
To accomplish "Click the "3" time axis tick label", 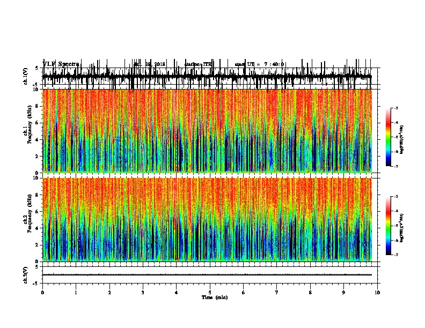I will point(143,293).
